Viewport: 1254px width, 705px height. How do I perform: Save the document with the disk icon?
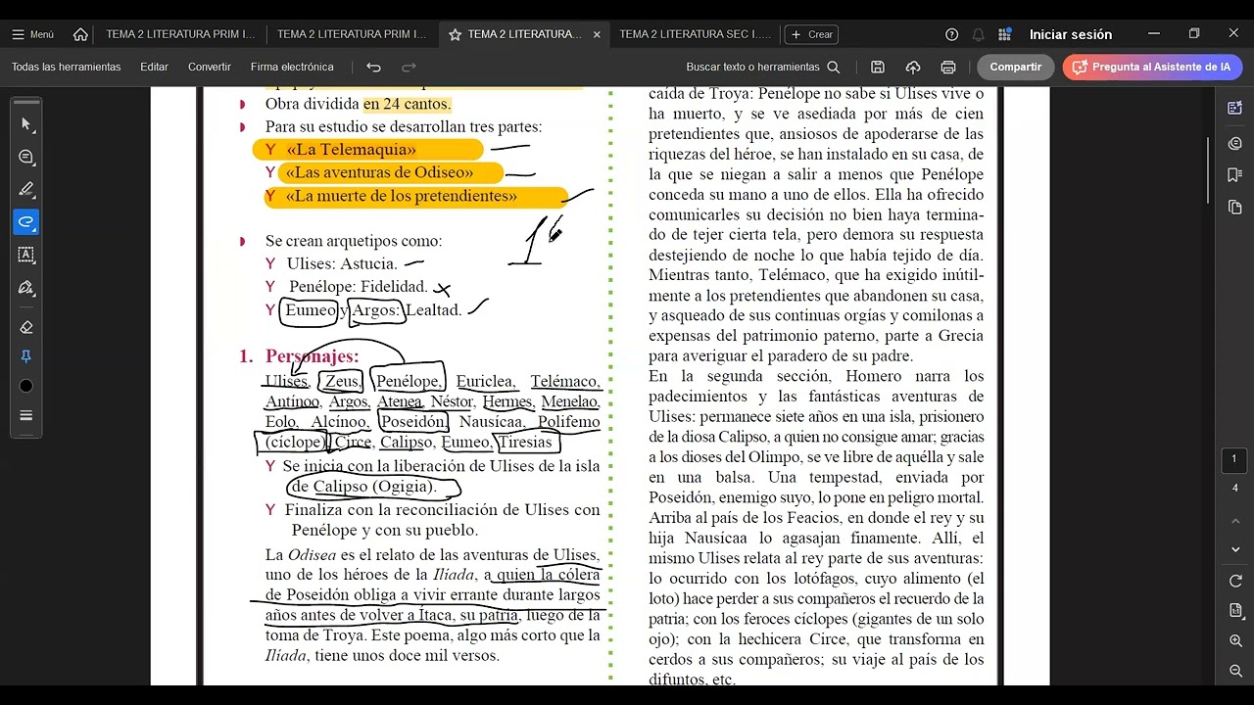tap(878, 67)
